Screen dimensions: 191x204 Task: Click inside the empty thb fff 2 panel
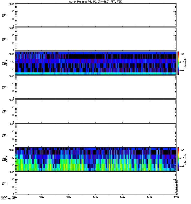coord(95,39)
